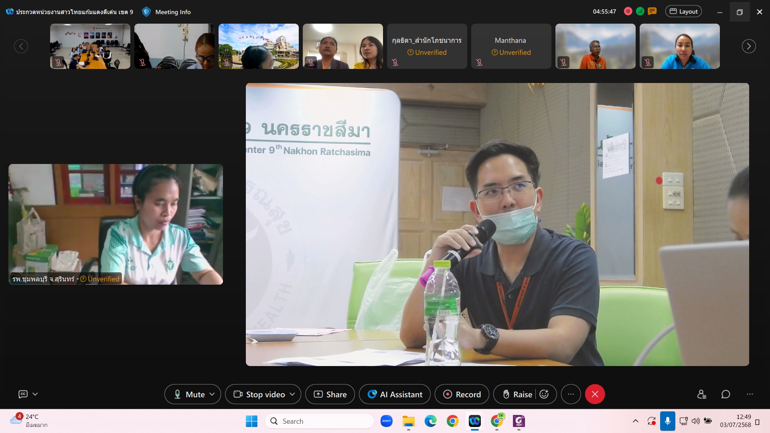Raise your hand

517,395
